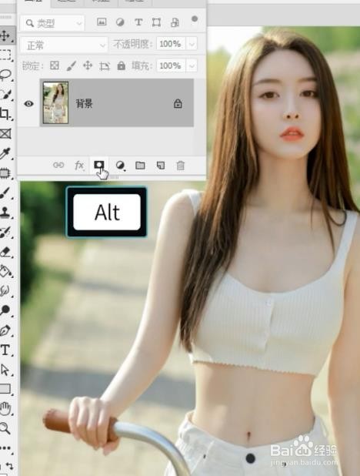Viewport: 360px width, 476px height.
Task: Select the Hand tool
Action: pyautogui.click(x=5, y=409)
